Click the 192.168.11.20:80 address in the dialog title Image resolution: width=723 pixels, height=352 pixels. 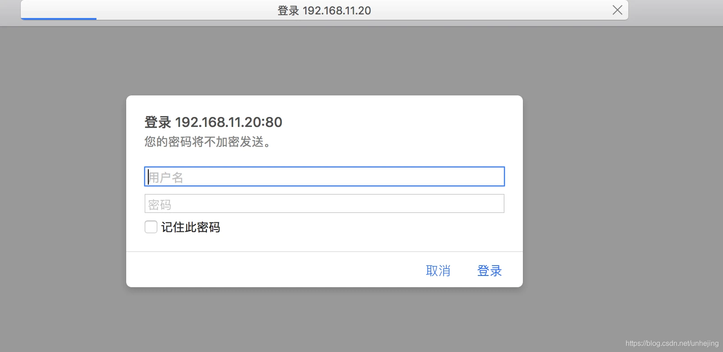(229, 122)
